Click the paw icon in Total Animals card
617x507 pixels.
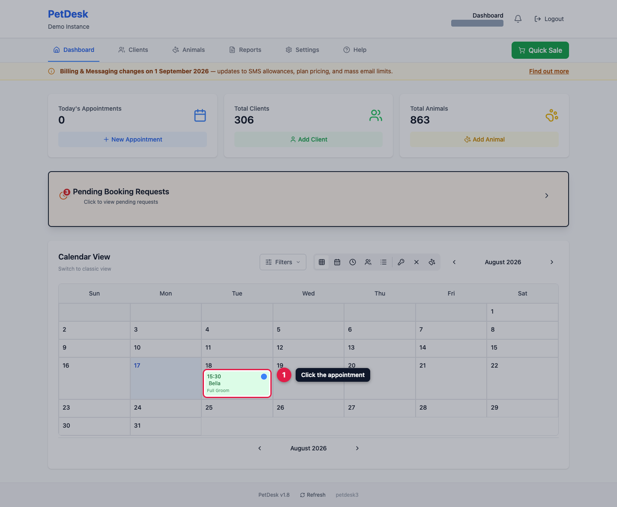(552, 115)
